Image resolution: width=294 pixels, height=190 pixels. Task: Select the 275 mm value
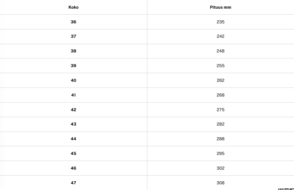pos(220,110)
